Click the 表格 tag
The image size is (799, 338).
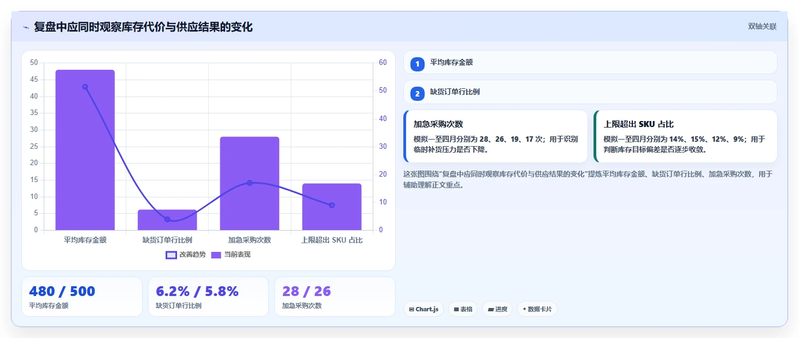pos(463,309)
